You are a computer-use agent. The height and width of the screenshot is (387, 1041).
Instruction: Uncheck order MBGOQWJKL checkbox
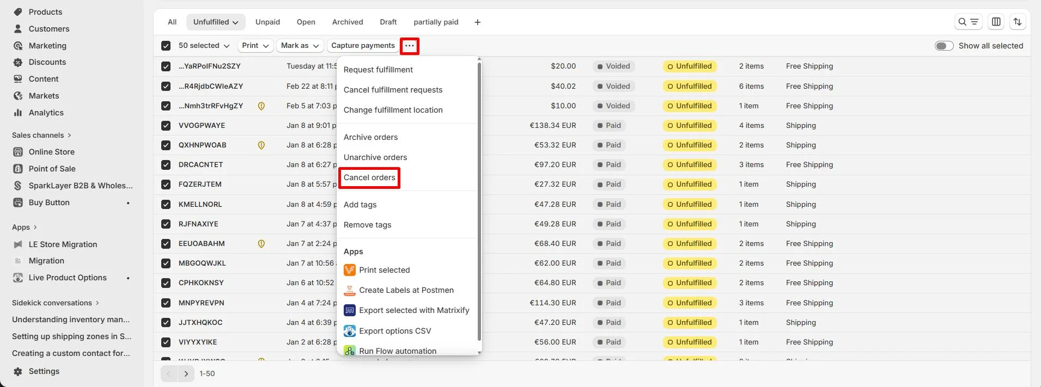pos(166,263)
